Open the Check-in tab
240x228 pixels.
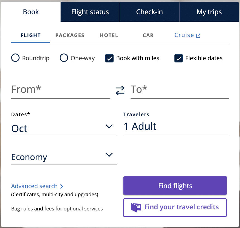(150, 12)
